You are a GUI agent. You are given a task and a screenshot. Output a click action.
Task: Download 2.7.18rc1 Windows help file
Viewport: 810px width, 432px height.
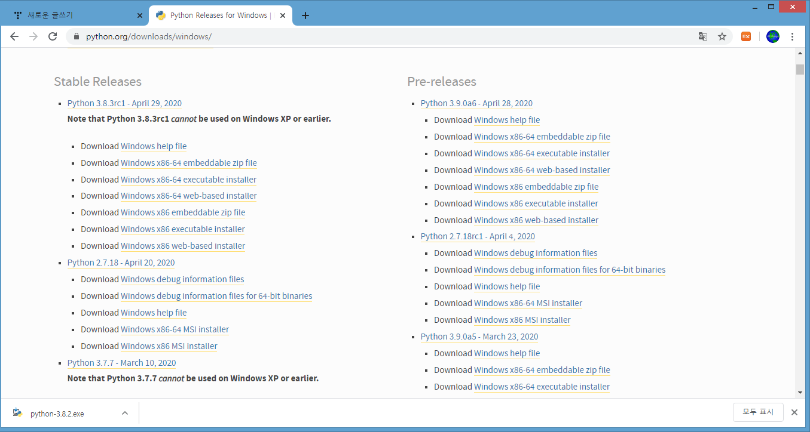(507, 286)
